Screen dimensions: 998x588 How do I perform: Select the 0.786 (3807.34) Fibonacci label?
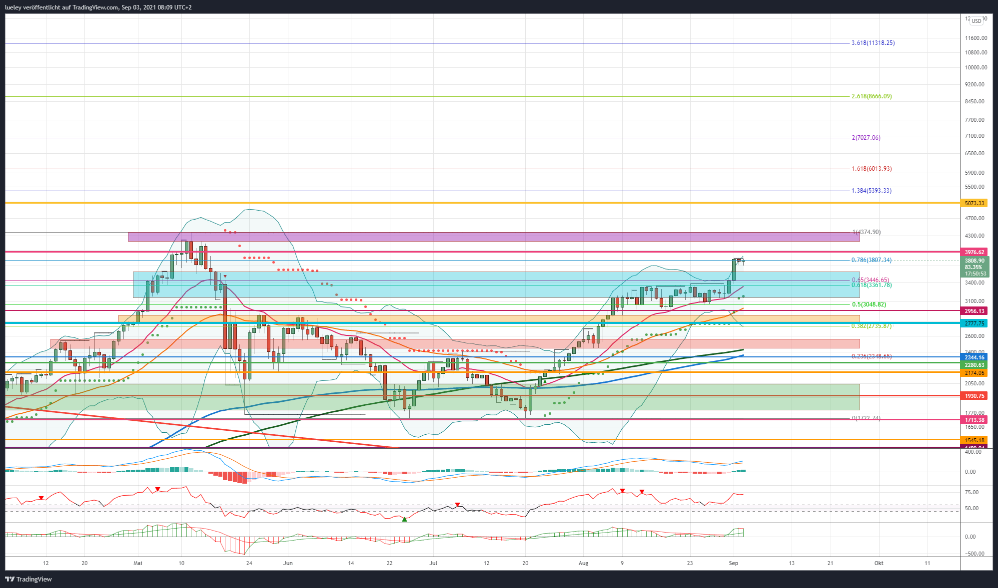click(x=871, y=260)
